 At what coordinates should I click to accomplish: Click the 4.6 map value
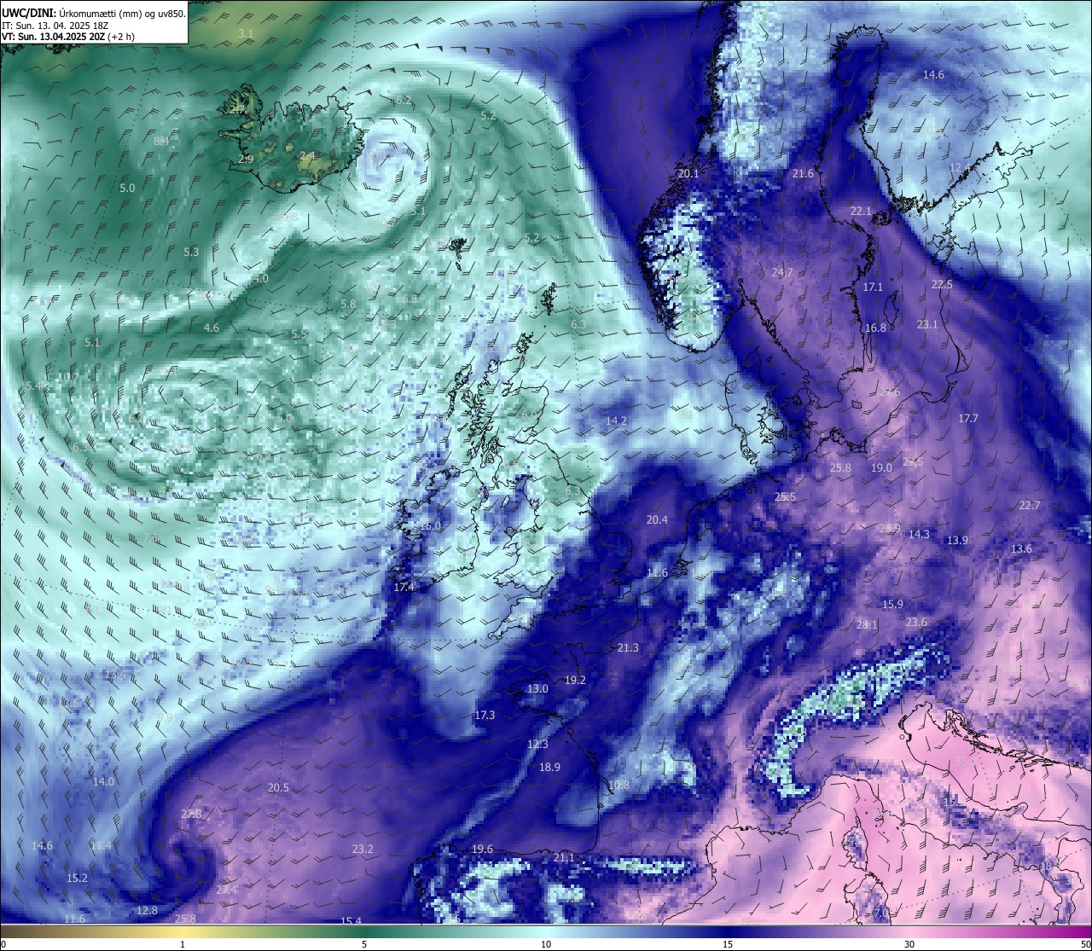pos(212,328)
